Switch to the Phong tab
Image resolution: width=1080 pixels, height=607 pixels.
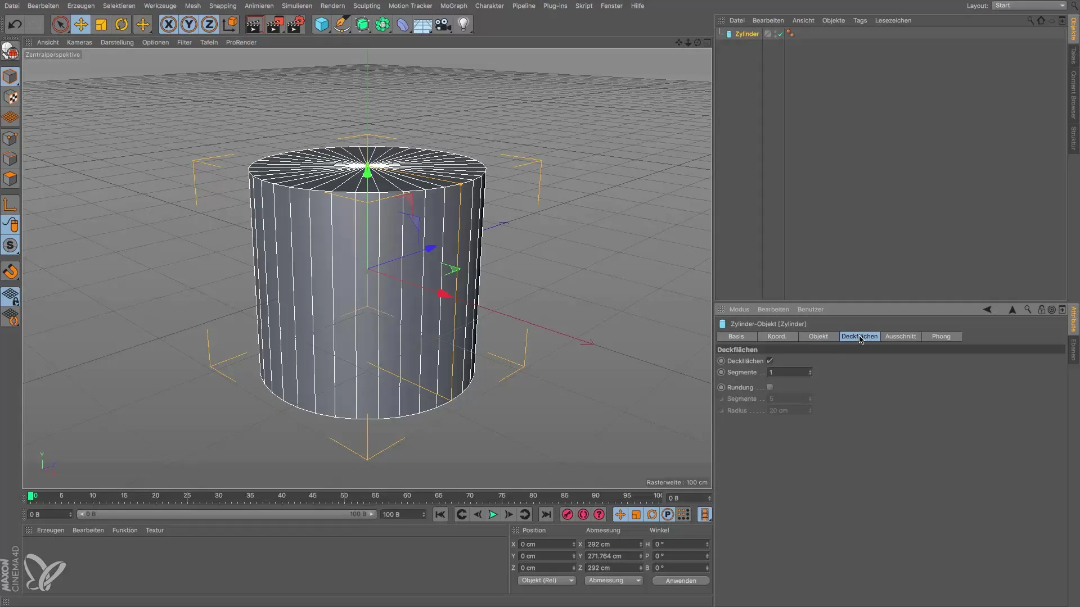[941, 336]
